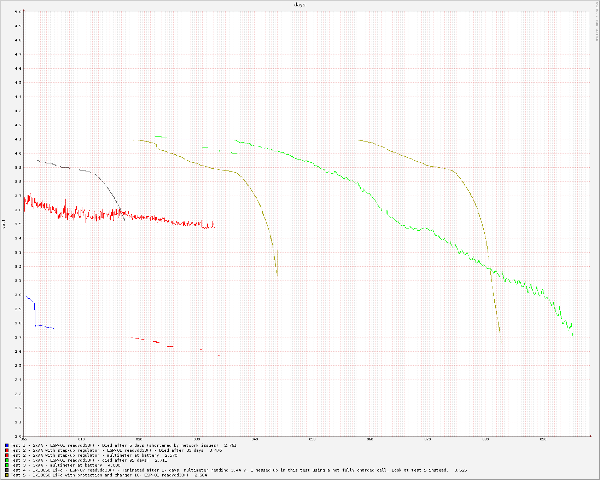Screen dimensions: 600x480
Task: Click the legend value '3,476' of Test 2
Action: pyautogui.click(x=216, y=450)
